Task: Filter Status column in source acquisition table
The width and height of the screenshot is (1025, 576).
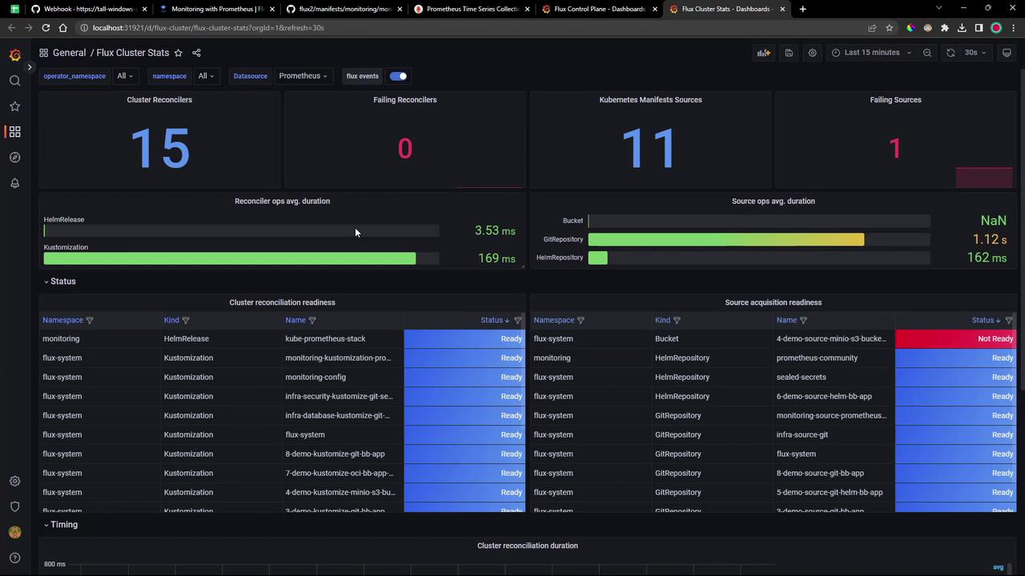Action: pos(1009,320)
